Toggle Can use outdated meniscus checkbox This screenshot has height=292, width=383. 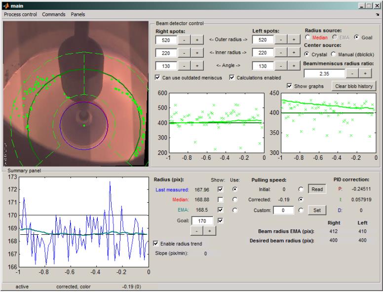click(x=157, y=77)
